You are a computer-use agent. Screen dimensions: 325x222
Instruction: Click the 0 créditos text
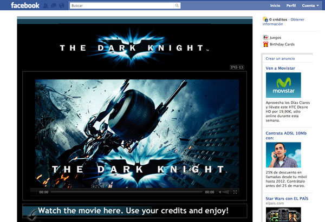278,19
